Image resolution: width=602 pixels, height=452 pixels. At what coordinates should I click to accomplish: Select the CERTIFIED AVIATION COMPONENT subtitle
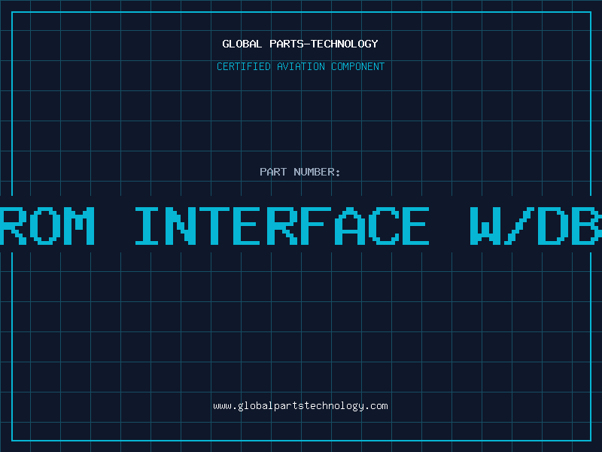300,66
